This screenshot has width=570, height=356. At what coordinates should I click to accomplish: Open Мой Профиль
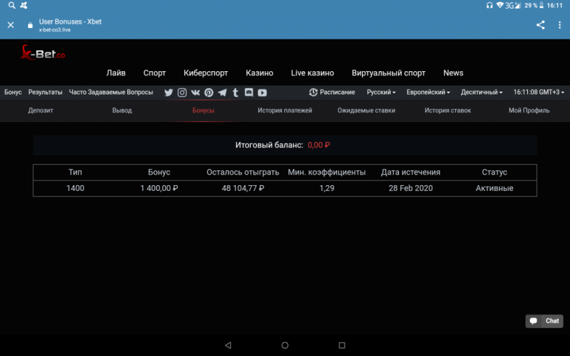coord(529,110)
